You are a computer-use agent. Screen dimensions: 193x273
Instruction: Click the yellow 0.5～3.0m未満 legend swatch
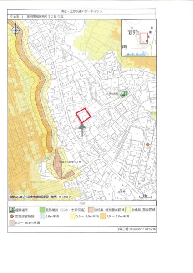click(72, 217)
